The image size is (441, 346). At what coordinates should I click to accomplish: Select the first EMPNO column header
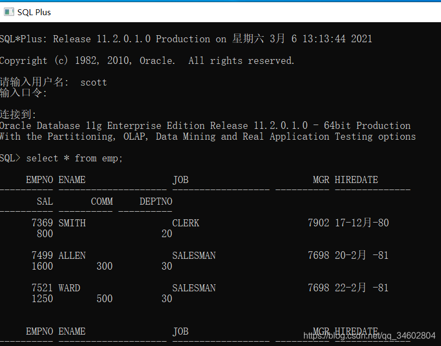pyautogui.click(x=40, y=180)
